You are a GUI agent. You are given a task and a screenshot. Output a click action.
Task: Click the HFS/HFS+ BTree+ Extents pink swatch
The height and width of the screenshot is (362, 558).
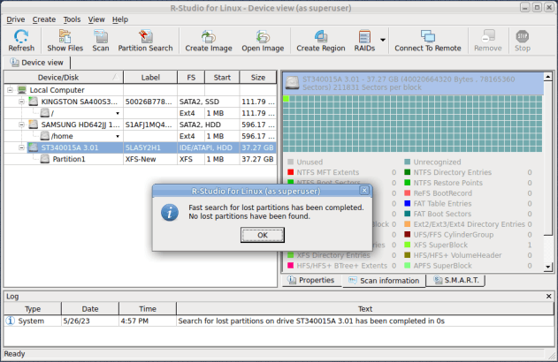coord(290,266)
